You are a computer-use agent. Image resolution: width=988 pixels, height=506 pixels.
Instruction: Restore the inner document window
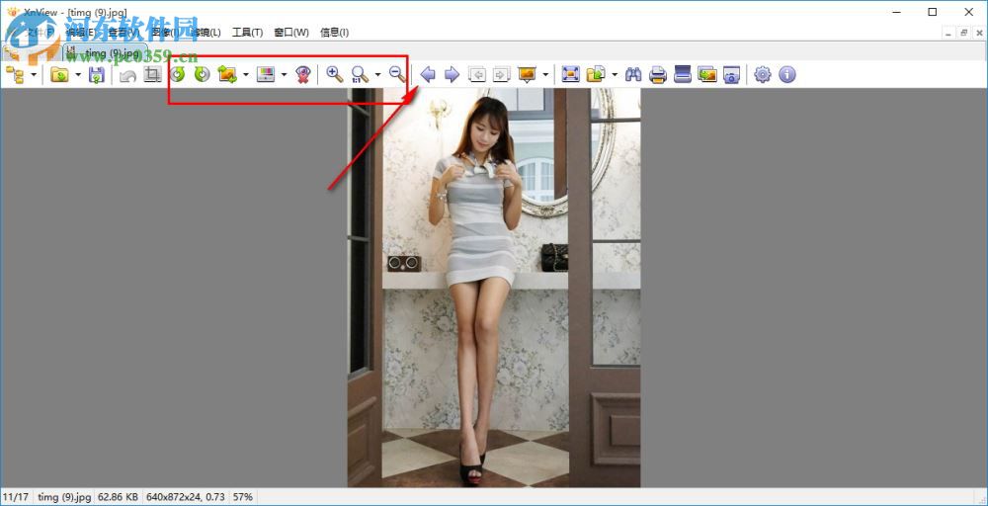pyautogui.click(x=963, y=33)
